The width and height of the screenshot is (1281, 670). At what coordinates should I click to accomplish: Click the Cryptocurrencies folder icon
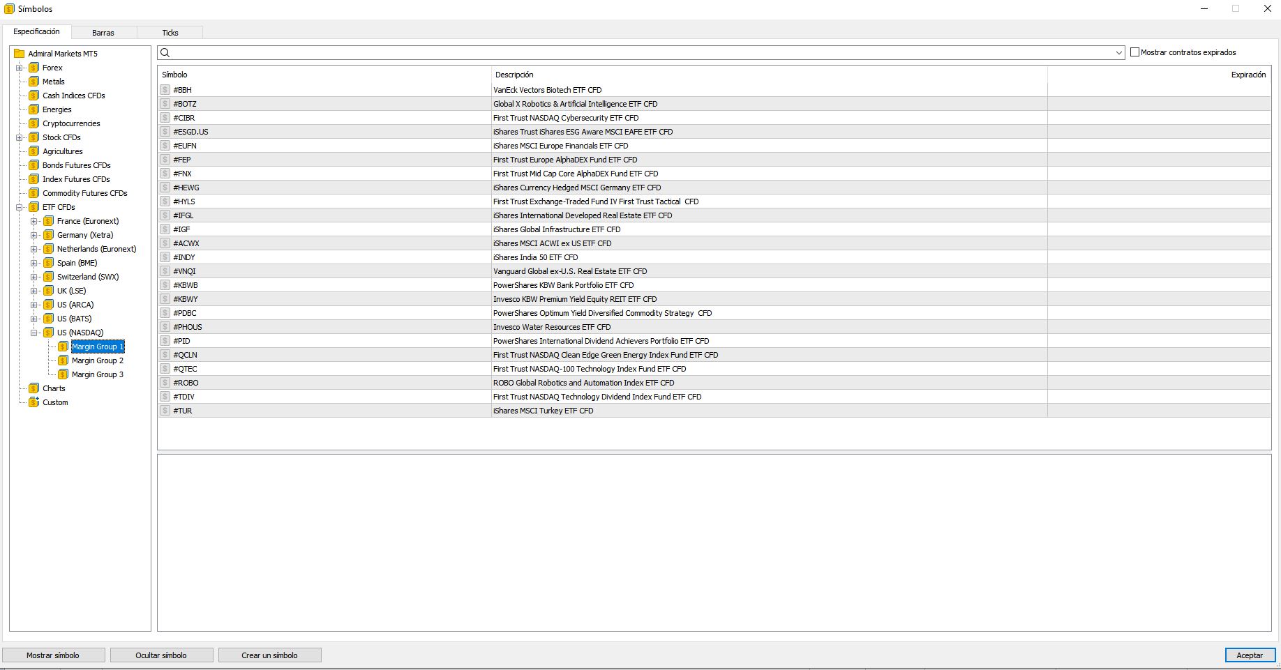(x=33, y=123)
